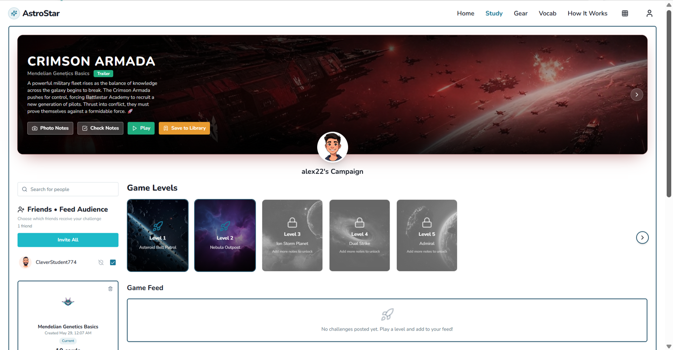Open the Level 2 Nebula Outpost card
The height and width of the screenshot is (350, 673).
225,235
